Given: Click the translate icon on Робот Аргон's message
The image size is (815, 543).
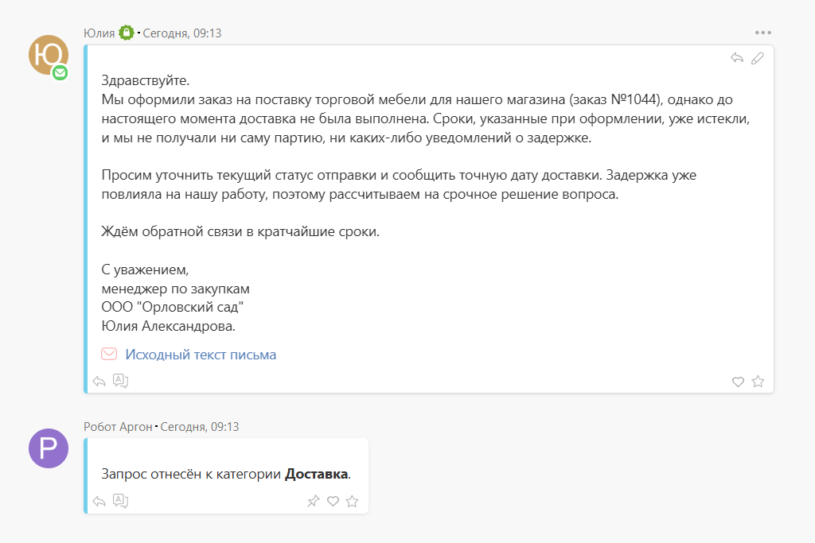Looking at the screenshot, I should pos(120,501).
